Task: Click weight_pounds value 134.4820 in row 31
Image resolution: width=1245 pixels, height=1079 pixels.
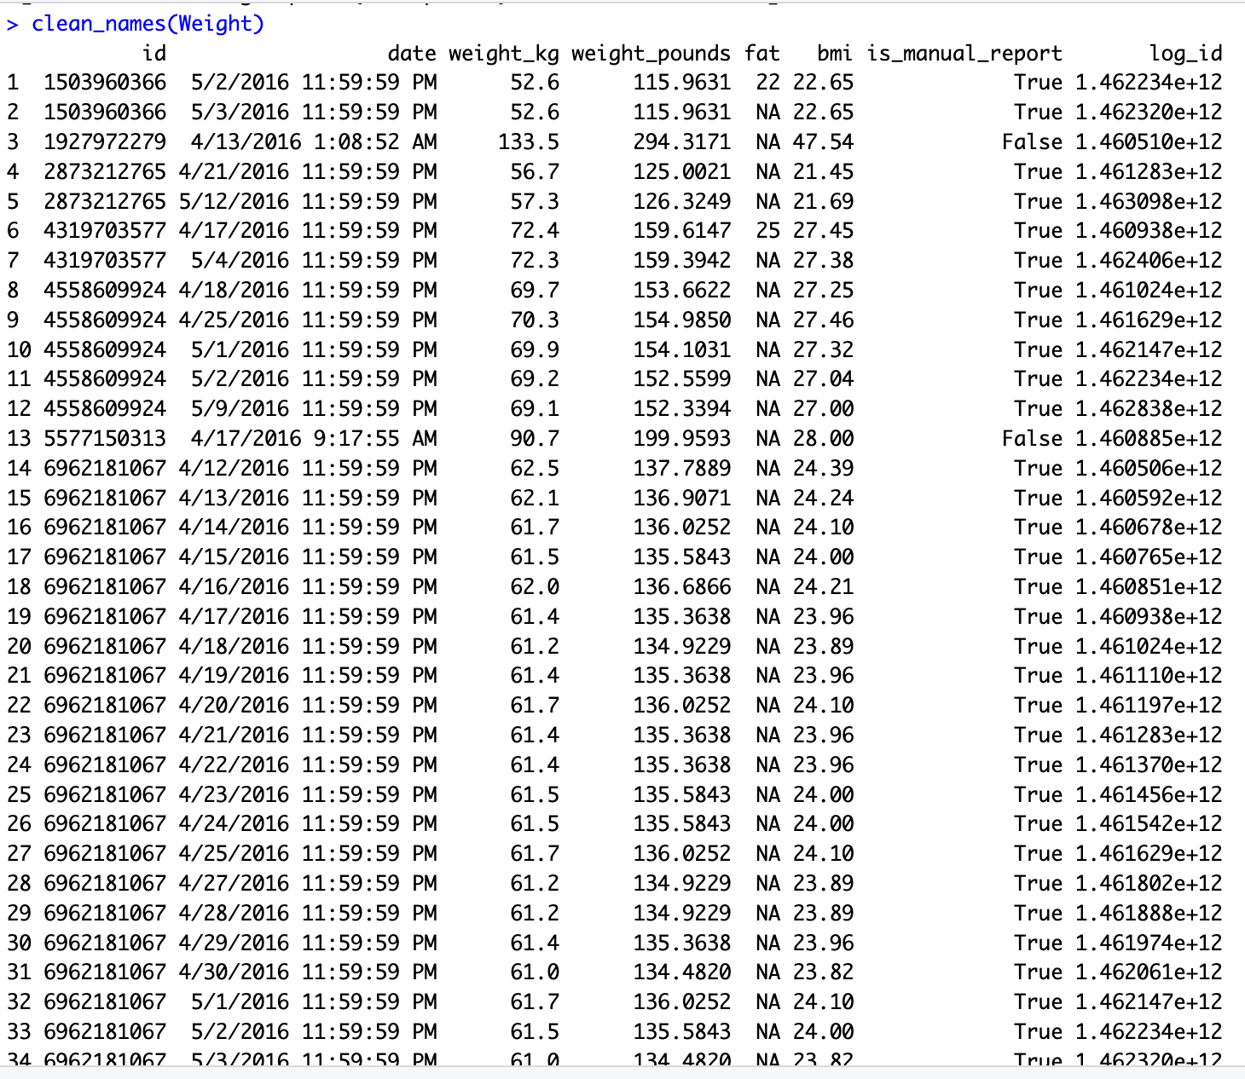Action: tap(681, 972)
